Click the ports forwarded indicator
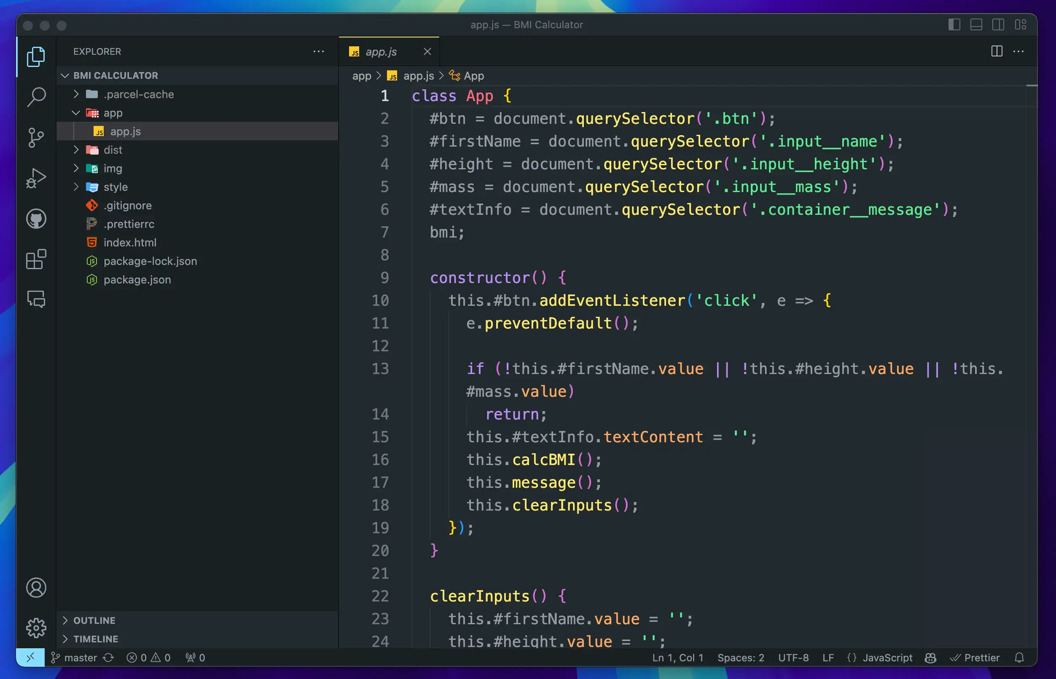The image size is (1056, 679). pos(195,658)
